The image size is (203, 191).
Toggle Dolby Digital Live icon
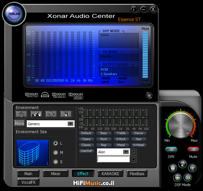(32, 95)
